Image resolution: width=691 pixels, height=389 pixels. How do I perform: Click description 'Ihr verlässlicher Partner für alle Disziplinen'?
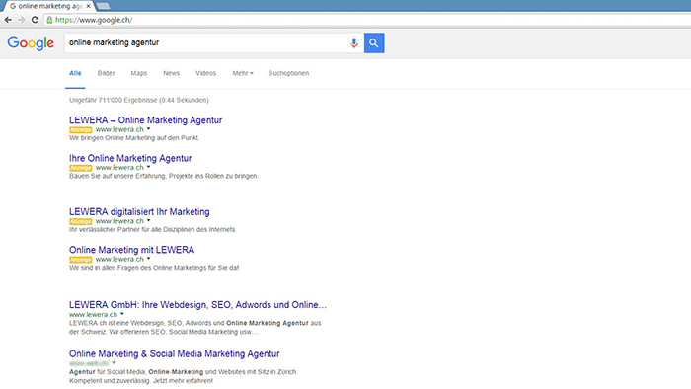153,229
